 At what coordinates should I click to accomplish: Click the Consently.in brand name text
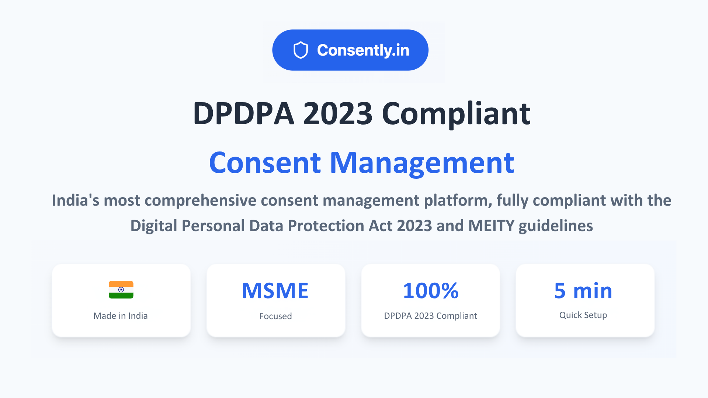[x=363, y=50]
